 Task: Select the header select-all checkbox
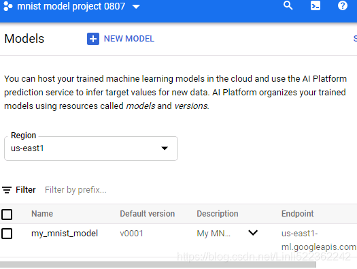point(7,215)
